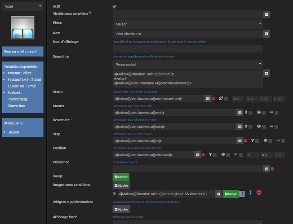This screenshot has height=224, width=293.
Task: Click the Unité field in Statut row
Action: (x=279, y=99)
